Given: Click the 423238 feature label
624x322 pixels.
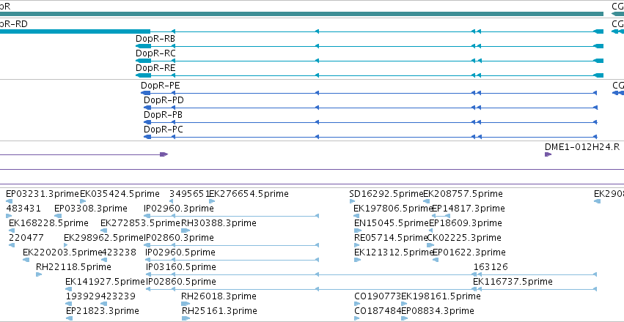Looking at the screenshot, I should pyautogui.click(x=120, y=252).
